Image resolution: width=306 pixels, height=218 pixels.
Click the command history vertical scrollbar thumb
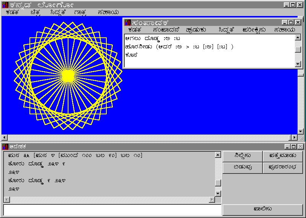(x=218, y=183)
